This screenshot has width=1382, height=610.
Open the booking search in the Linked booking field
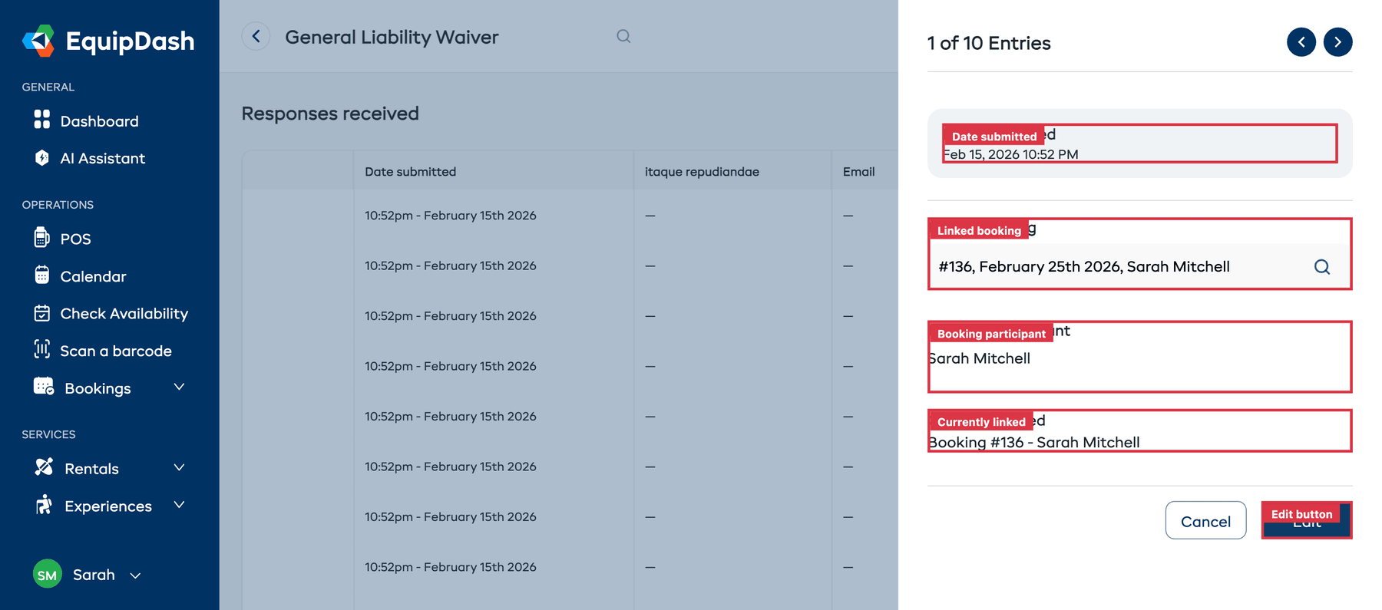(1321, 266)
